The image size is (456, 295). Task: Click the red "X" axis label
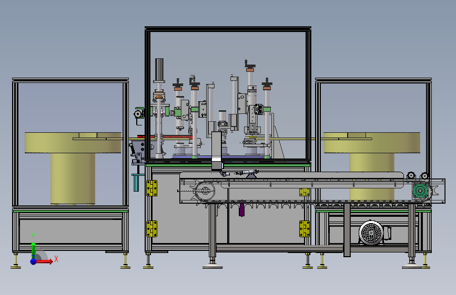(x=56, y=259)
